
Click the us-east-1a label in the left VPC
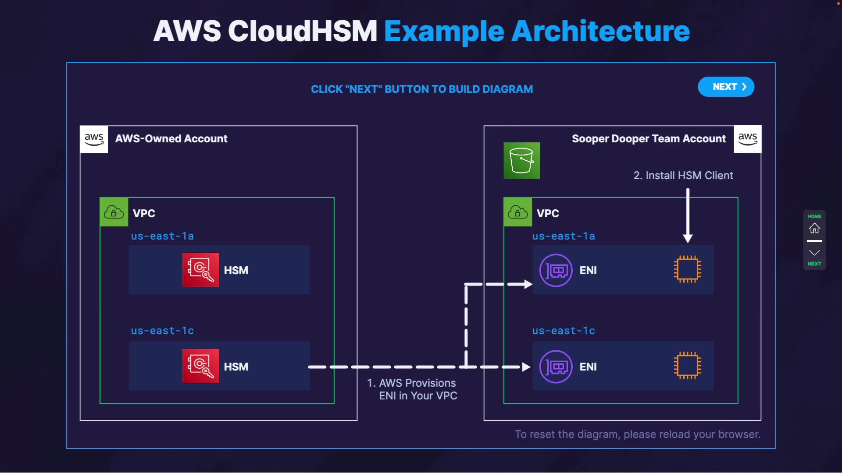162,236
